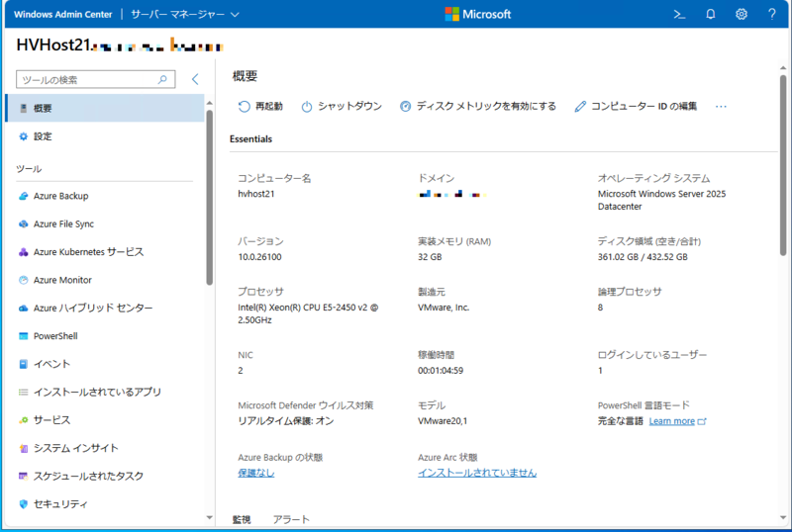Open the 保護なし Azure Backup link
The height and width of the screenshot is (532, 792).
[256, 473]
